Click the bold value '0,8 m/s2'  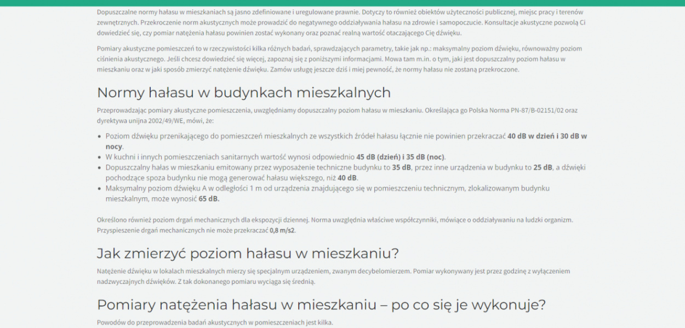(x=282, y=230)
